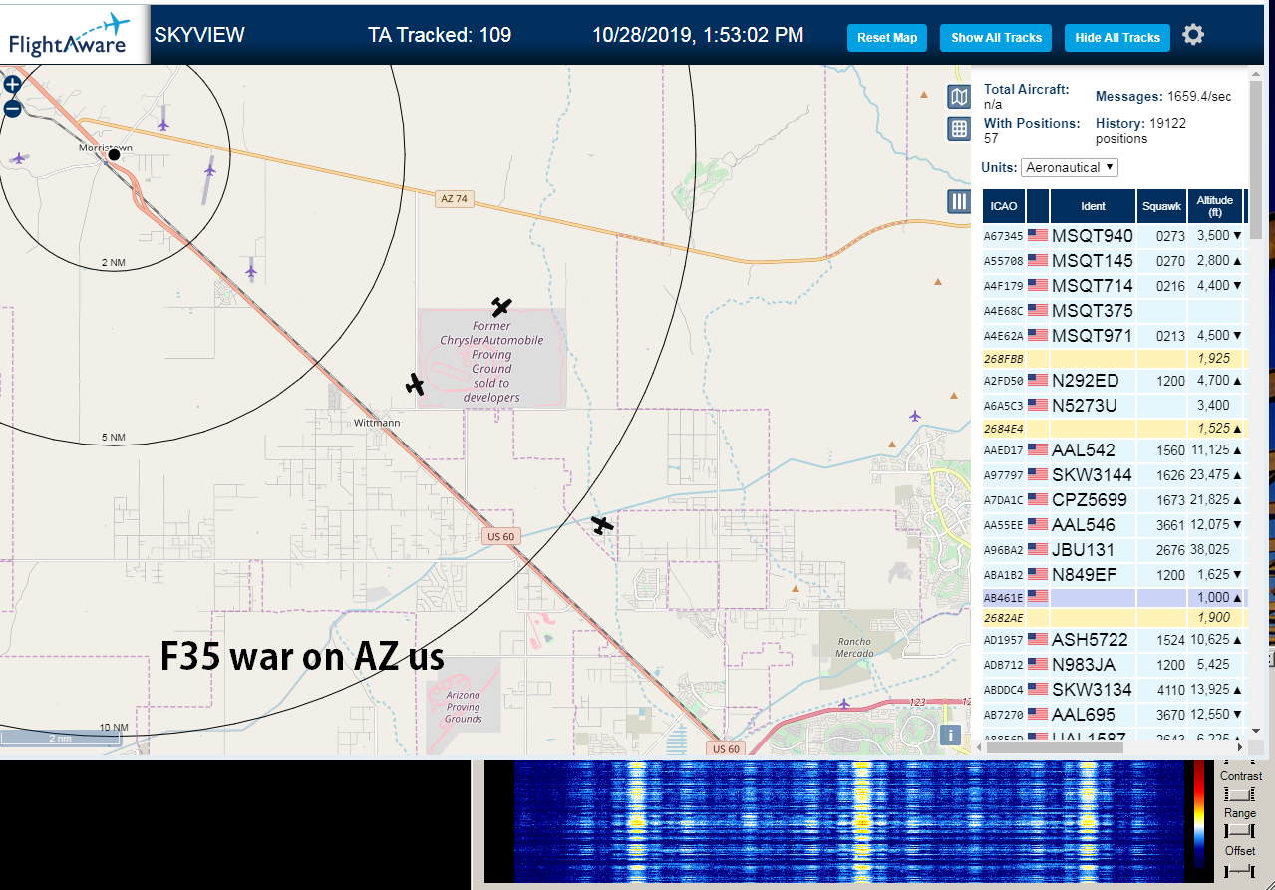1275x890 pixels.
Task: Select black aircraft northeast of Wittmann
Action: [416, 384]
